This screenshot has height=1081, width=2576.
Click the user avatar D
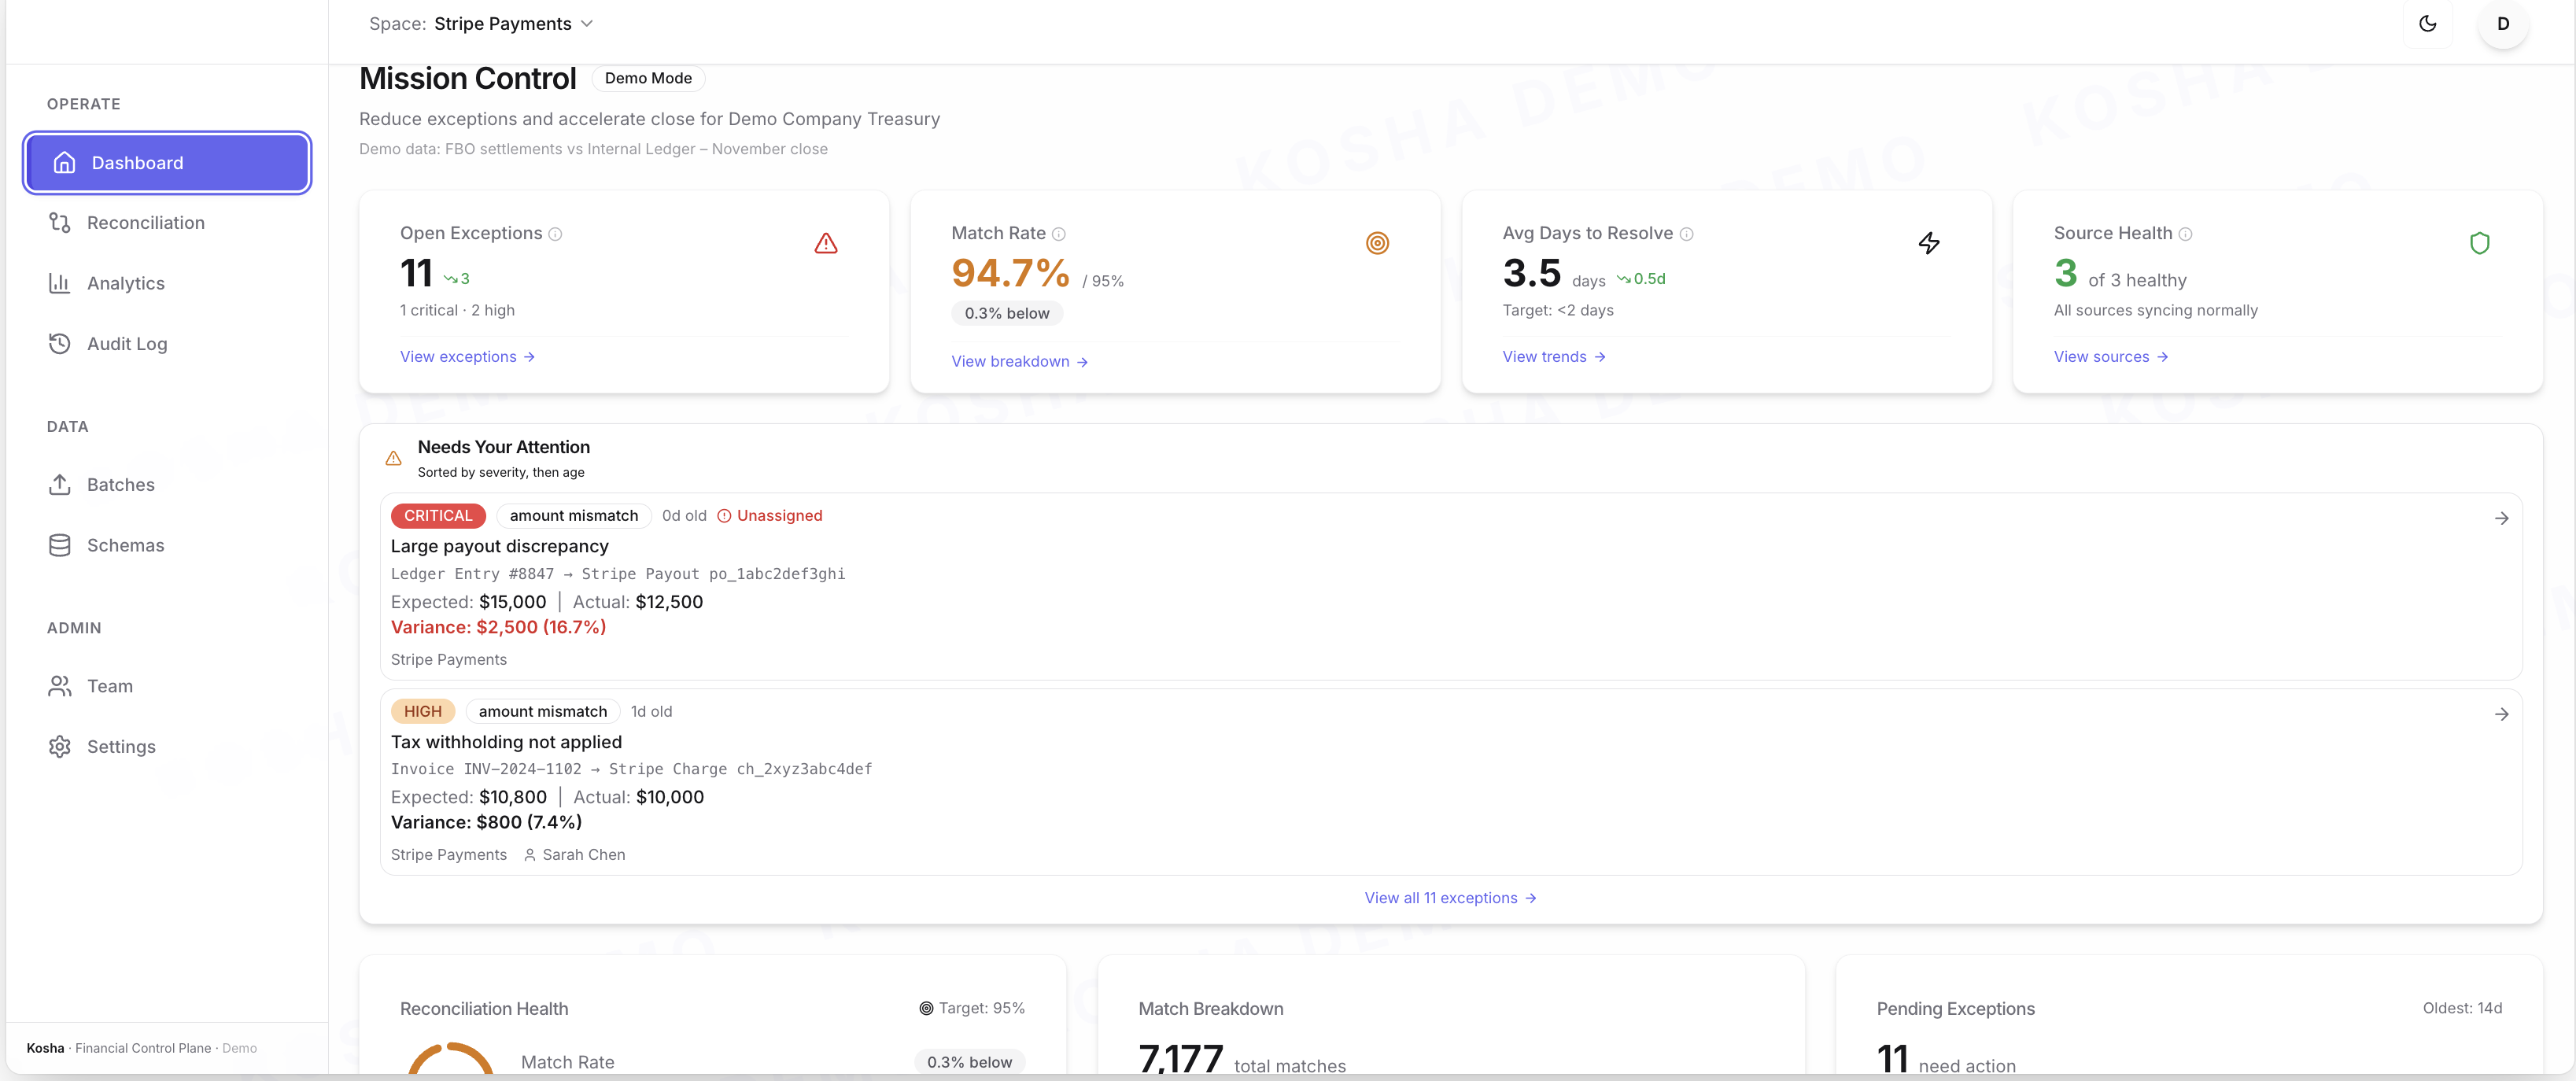coord(2502,24)
